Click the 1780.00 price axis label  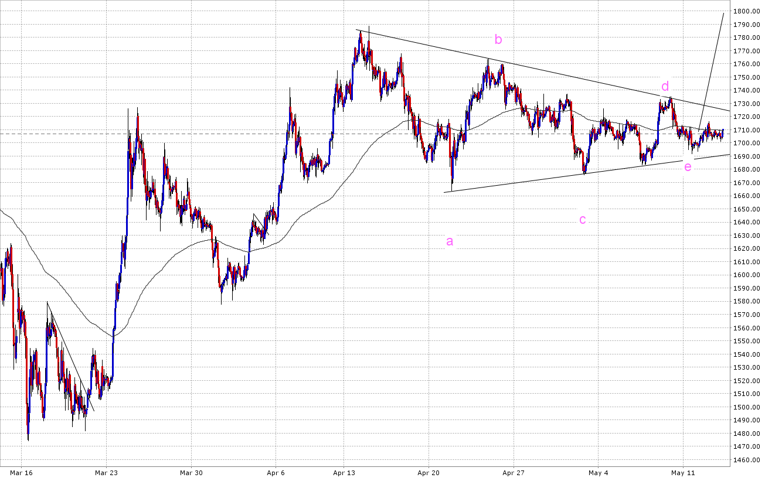[x=748, y=37]
